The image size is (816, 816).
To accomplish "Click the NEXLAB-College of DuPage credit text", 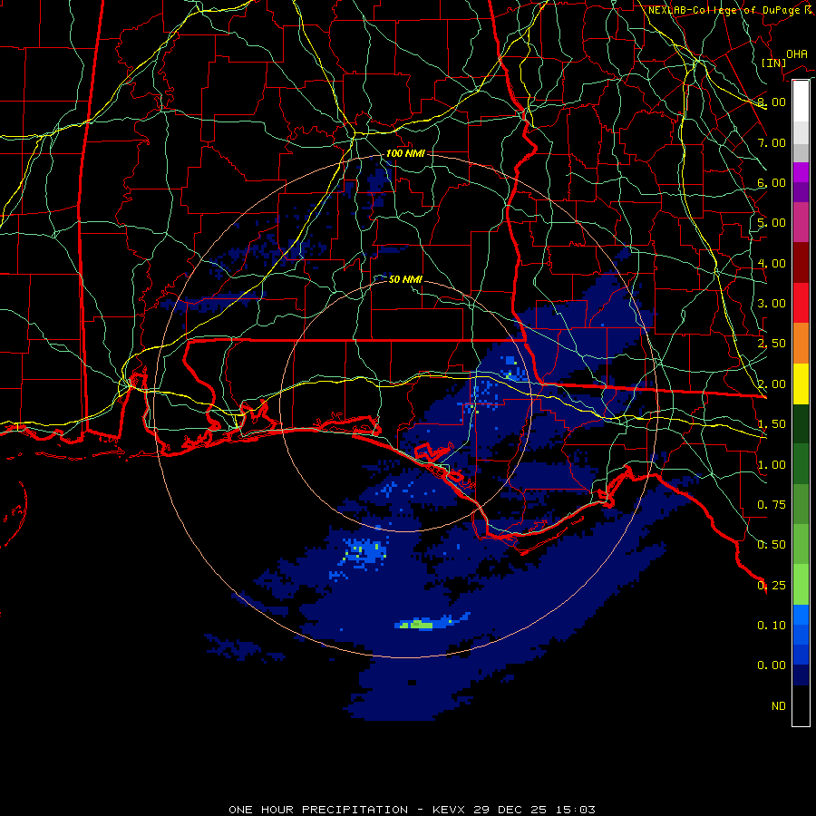I will pyautogui.click(x=731, y=10).
